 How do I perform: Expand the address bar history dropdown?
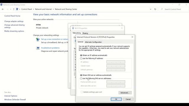click(x=150, y=9)
